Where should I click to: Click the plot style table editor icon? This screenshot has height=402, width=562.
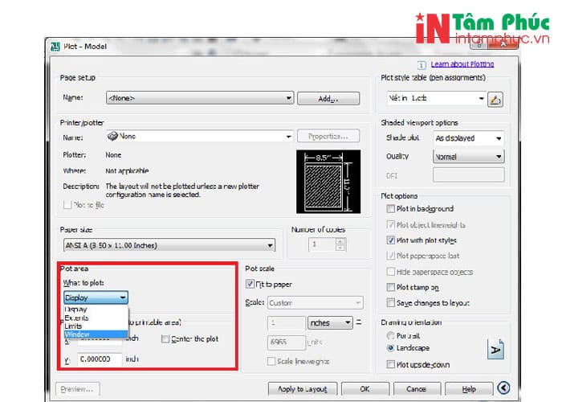495,99
